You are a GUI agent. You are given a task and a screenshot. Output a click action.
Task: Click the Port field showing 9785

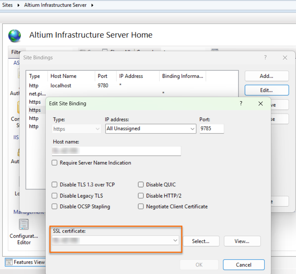click(x=212, y=129)
